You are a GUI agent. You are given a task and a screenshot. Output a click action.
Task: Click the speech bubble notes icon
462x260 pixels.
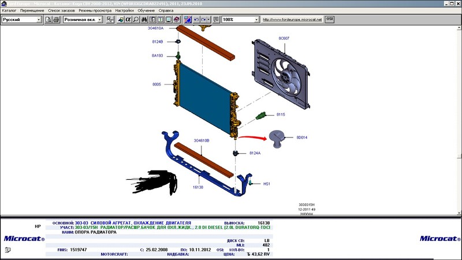[215, 20]
